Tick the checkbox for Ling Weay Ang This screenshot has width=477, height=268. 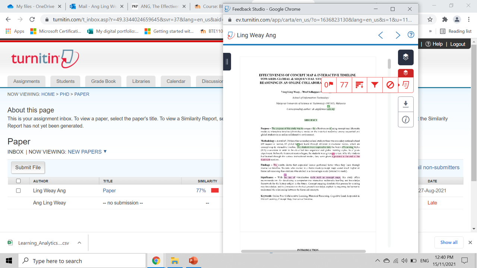click(18, 191)
